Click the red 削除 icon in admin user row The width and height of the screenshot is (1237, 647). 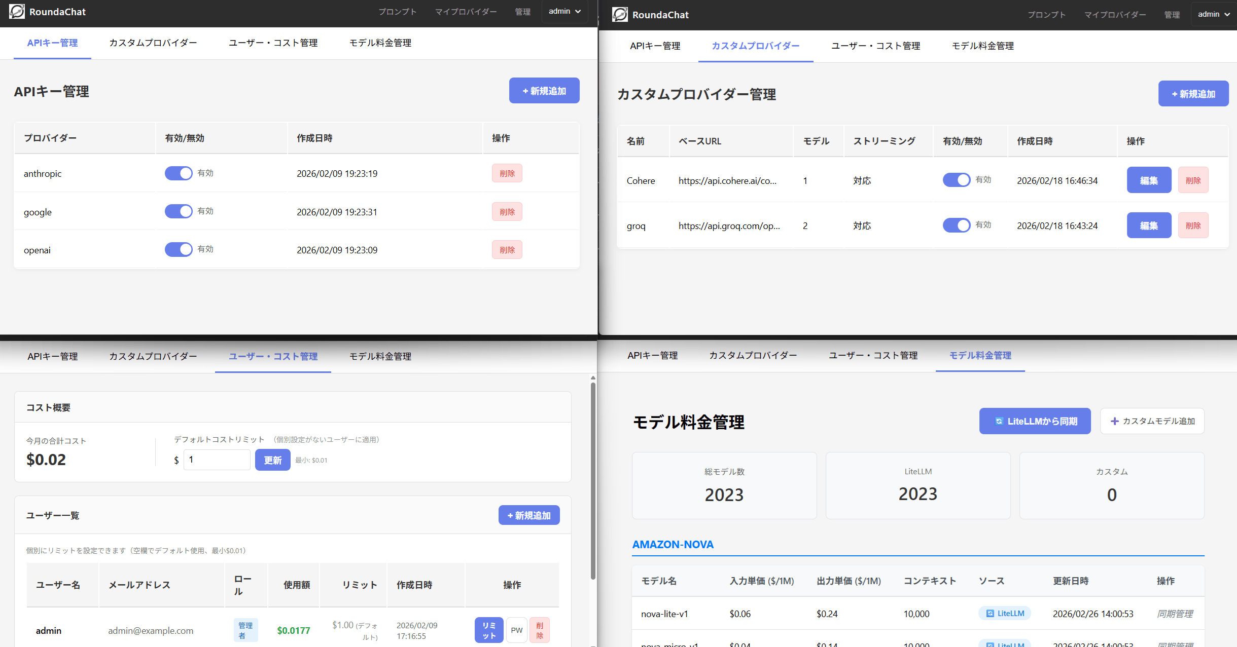pyautogui.click(x=540, y=630)
